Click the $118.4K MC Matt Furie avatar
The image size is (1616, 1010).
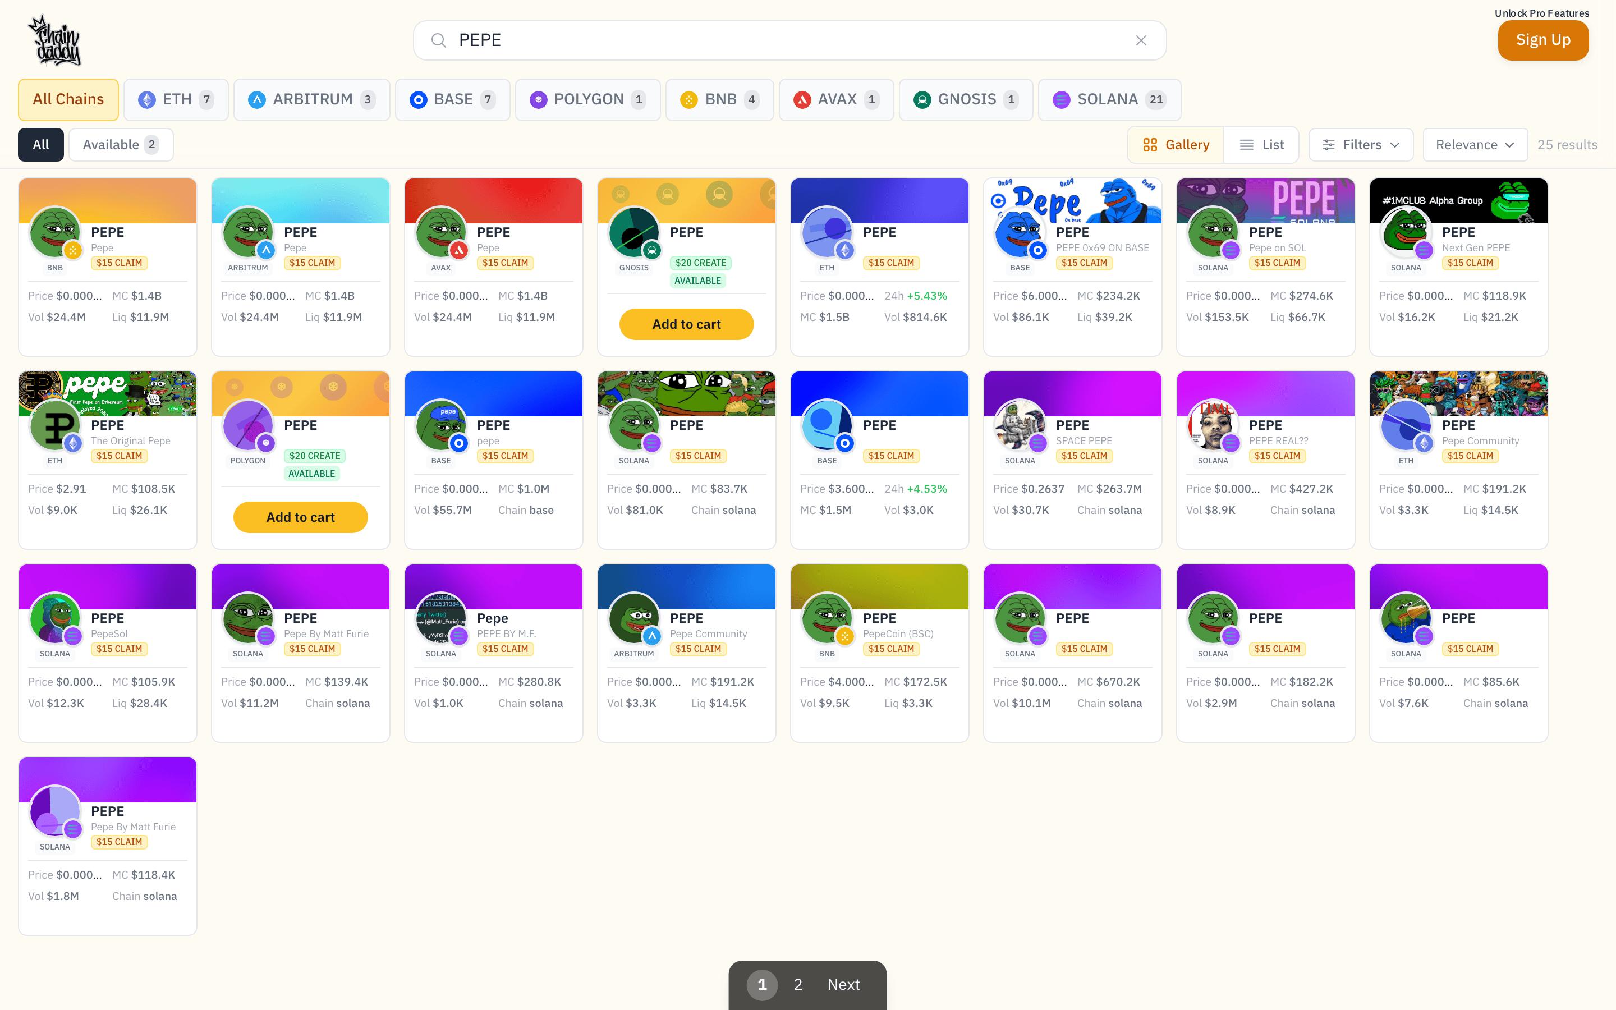pyautogui.click(x=55, y=811)
